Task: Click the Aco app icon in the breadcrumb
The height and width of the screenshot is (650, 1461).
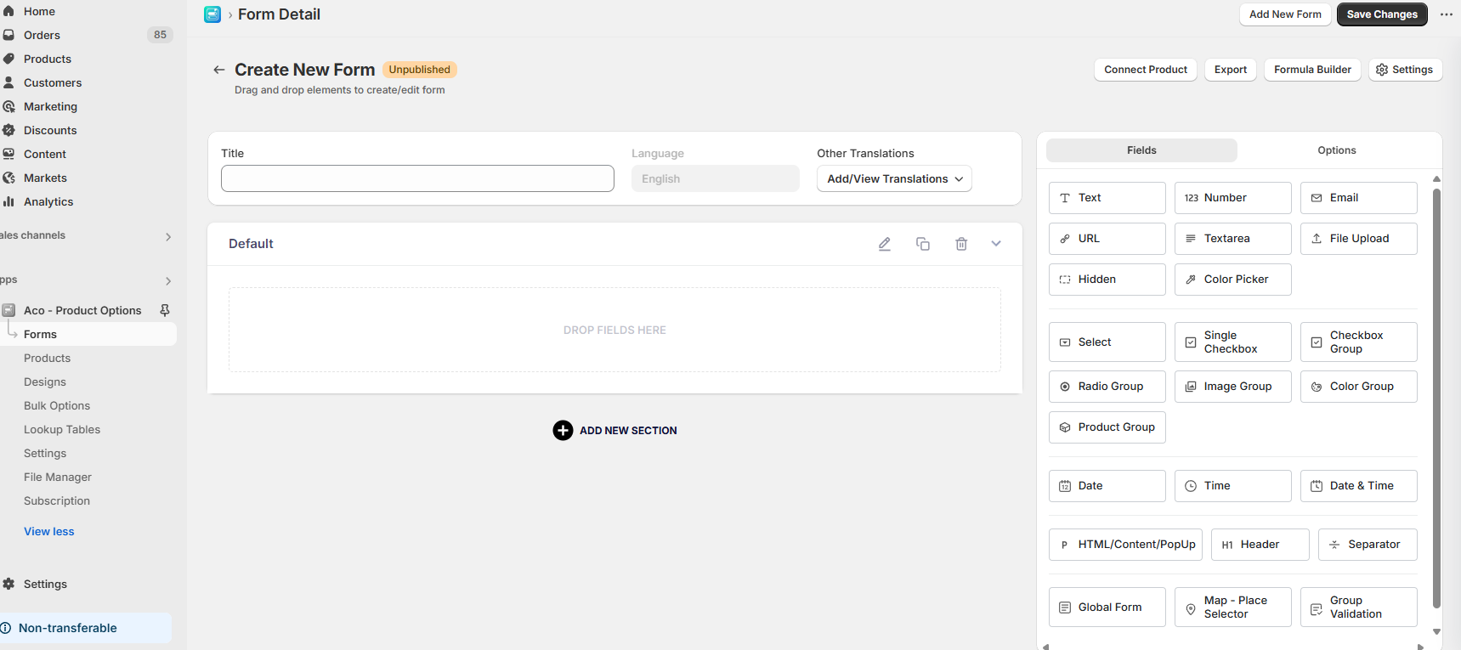Action: pos(212,14)
